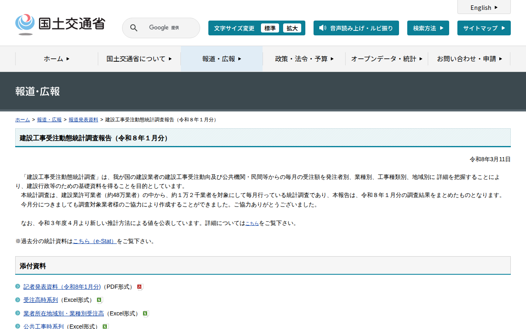
Task: Click the speaker icon for 音声読み上げ
Action: tap(323, 28)
